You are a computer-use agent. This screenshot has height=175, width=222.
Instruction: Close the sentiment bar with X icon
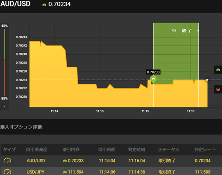coord(5,106)
